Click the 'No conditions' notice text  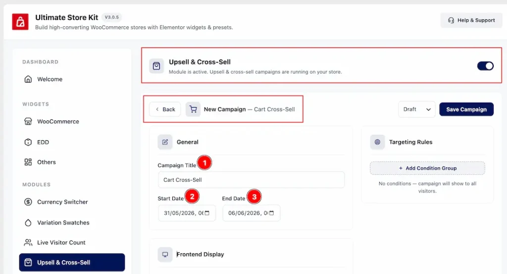click(x=427, y=187)
